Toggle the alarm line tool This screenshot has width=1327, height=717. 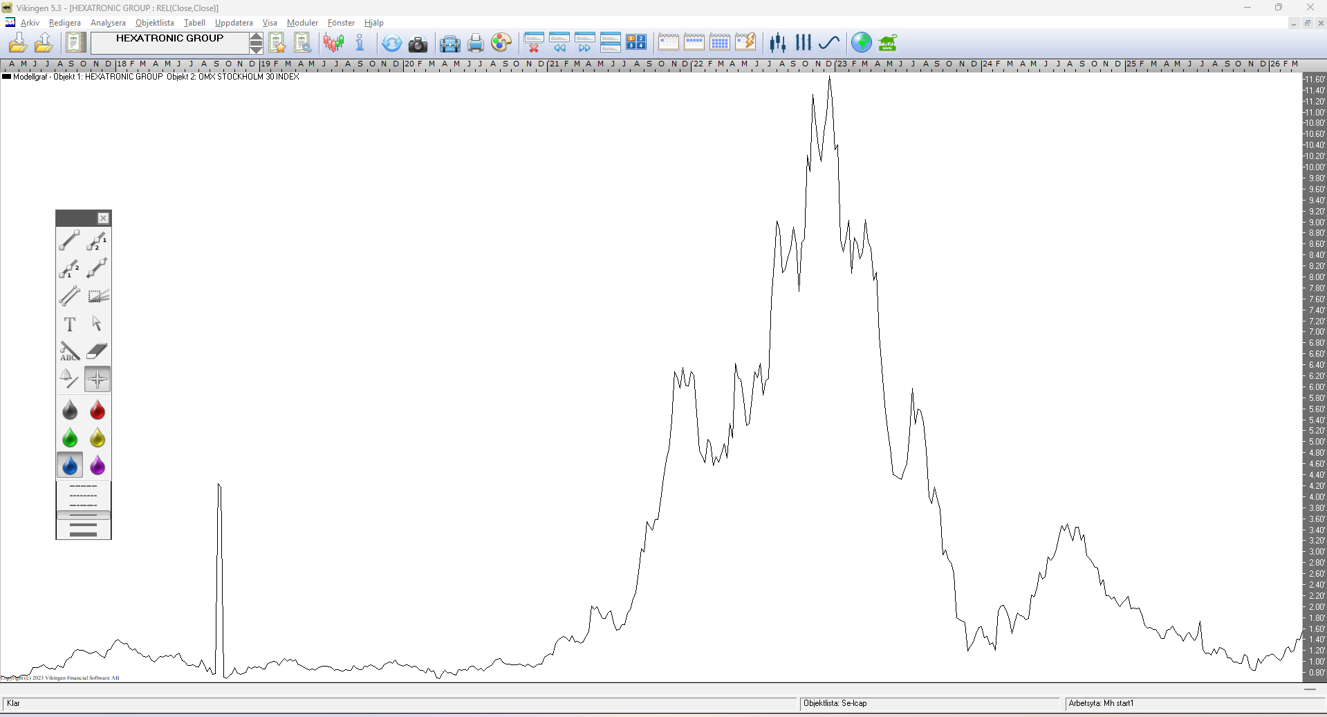(x=69, y=379)
